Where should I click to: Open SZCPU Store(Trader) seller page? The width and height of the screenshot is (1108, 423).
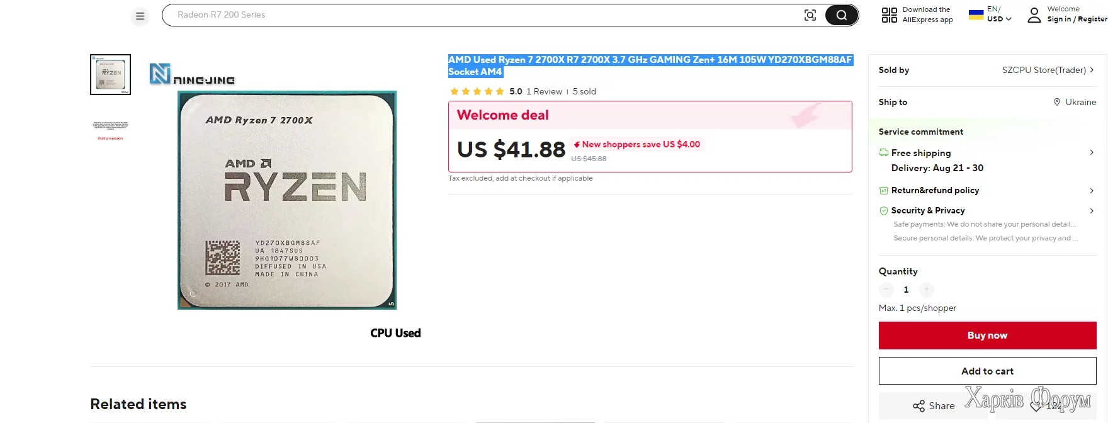[1048, 70]
